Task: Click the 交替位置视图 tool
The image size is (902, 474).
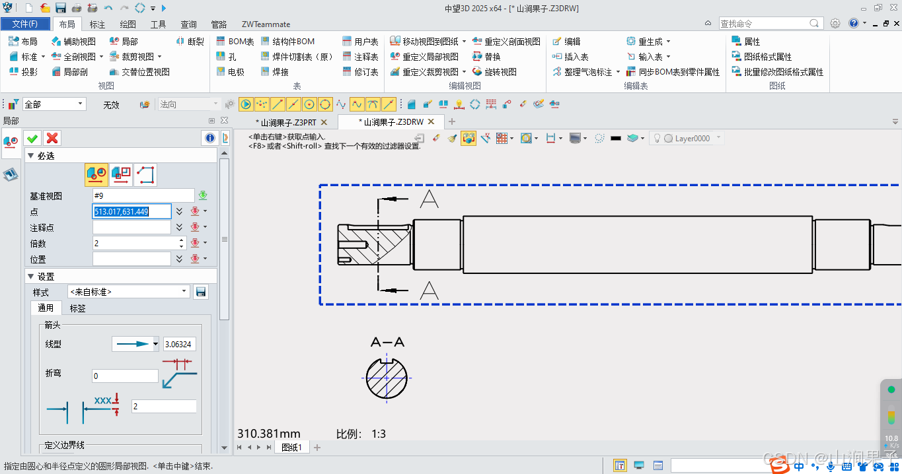Action: [139, 72]
